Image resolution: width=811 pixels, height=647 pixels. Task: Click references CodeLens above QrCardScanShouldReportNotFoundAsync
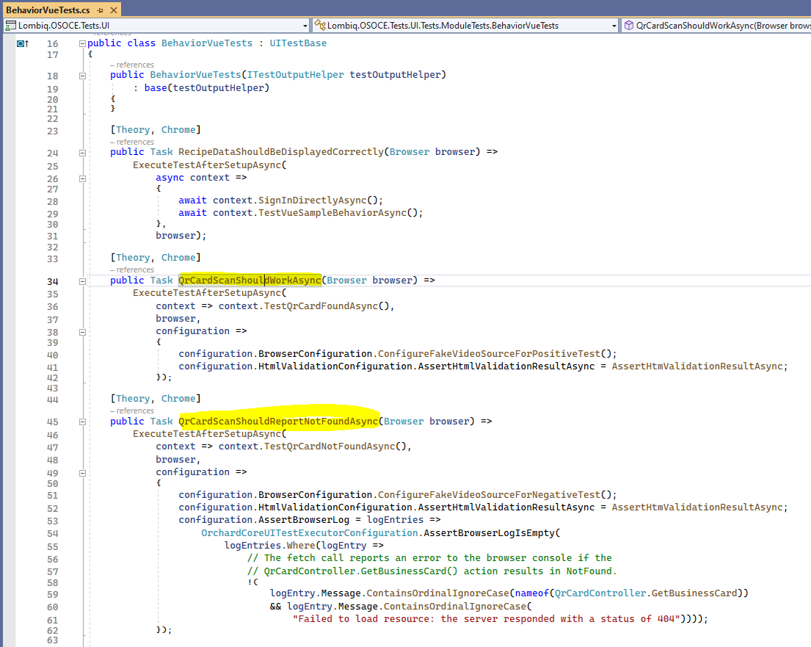click(132, 411)
